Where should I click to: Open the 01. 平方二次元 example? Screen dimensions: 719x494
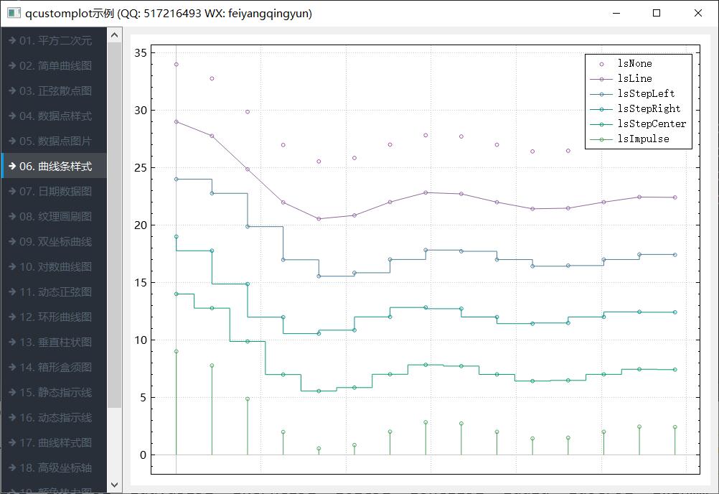pos(55,41)
